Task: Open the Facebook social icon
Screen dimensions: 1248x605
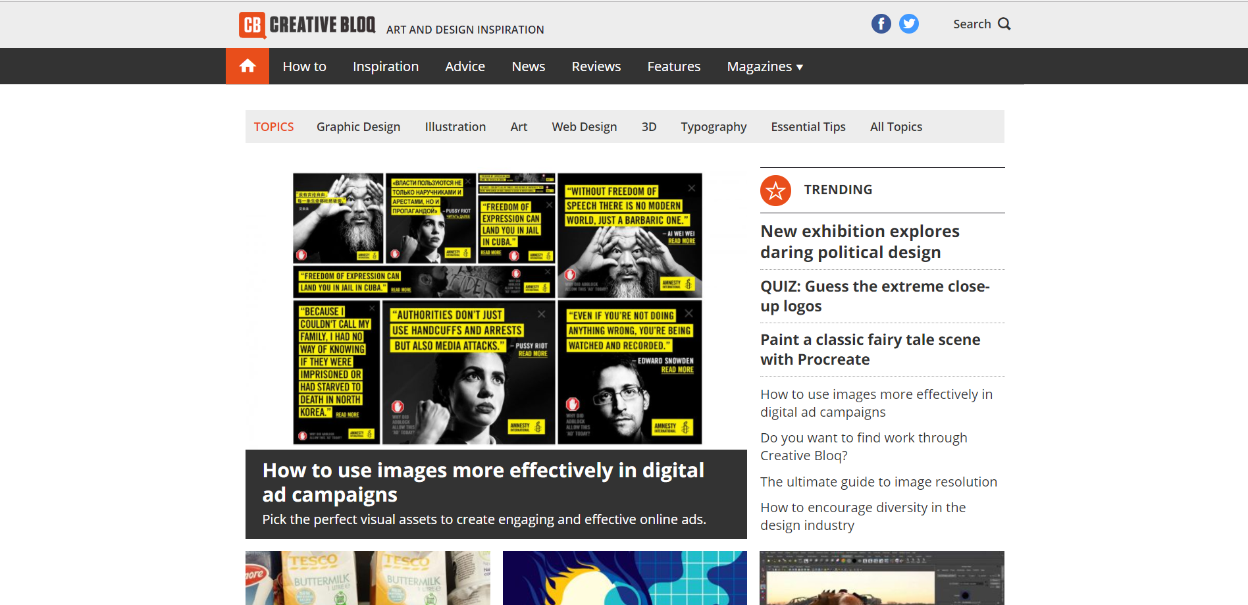Action: tap(881, 24)
